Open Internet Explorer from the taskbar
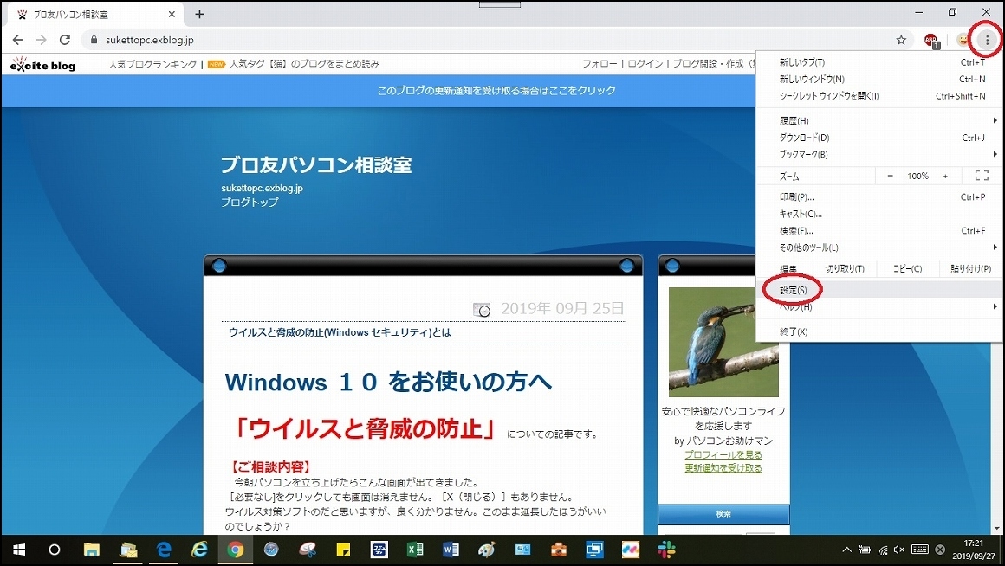Screen dimensions: 1005x566 [200, 550]
